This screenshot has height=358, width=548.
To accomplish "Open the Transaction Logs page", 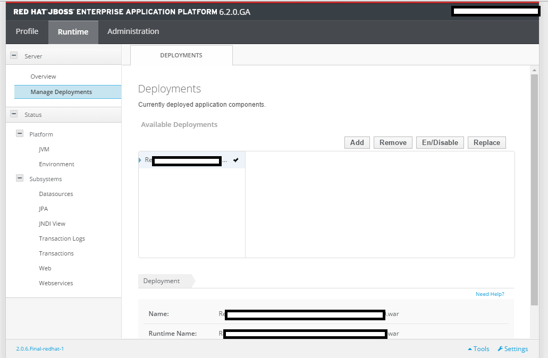I will pos(62,238).
